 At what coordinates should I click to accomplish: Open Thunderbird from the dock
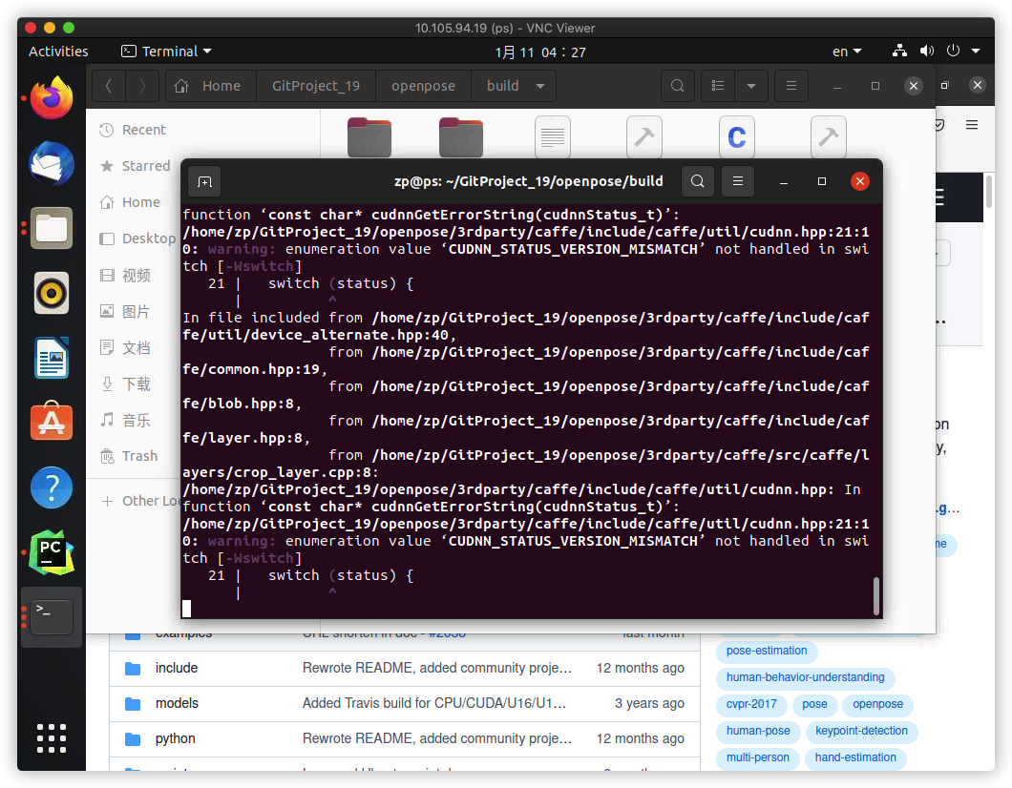51,163
